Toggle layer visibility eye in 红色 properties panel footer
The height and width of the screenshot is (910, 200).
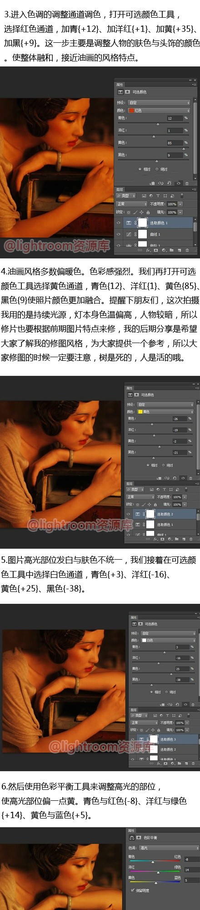(x=178, y=183)
